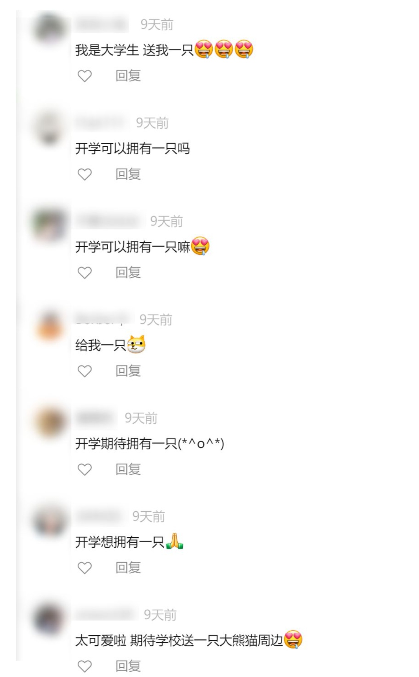Reply to the 大熊猫周边 comment
Image resolution: width=419 pixels, height=677 pixels.
click(128, 666)
